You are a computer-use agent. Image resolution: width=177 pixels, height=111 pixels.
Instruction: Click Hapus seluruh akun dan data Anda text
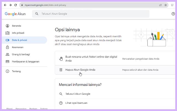pos(140,70)
